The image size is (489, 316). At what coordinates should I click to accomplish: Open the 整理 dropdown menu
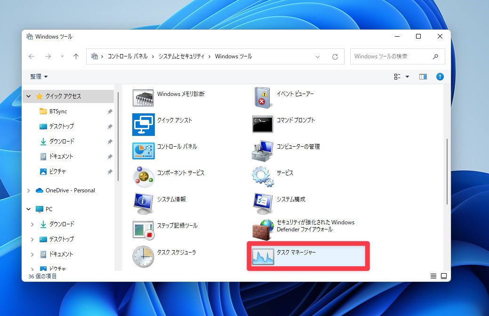(x=39, y=77)
